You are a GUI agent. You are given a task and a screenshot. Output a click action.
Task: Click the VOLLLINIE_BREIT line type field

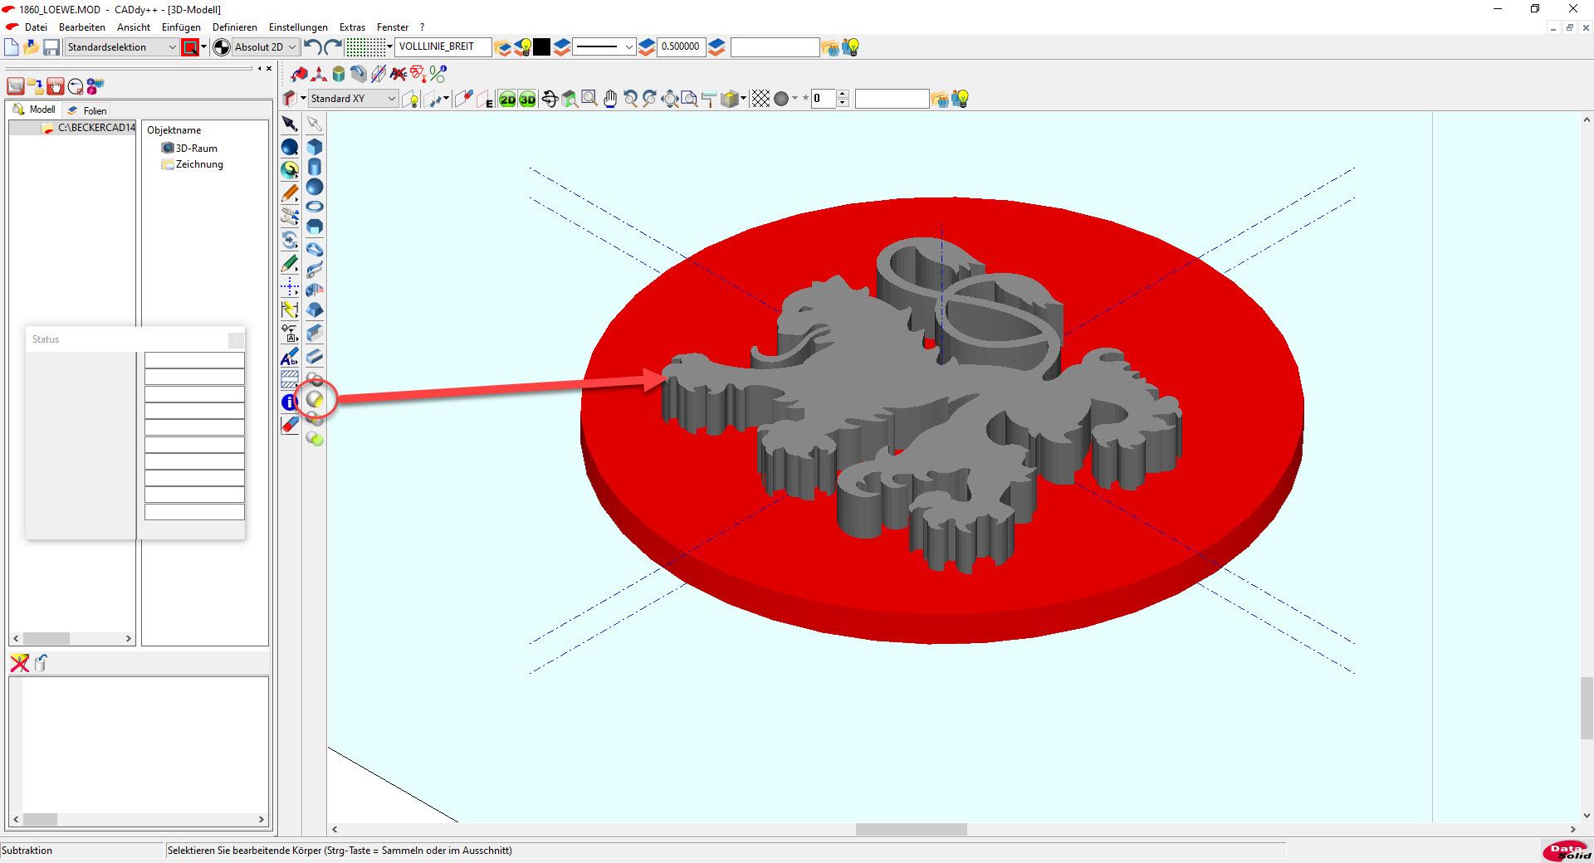click(x=443, y=47)
